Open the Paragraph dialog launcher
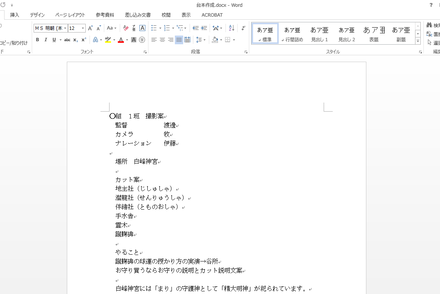This screenshot has height=294, width=440. (246, 52)
